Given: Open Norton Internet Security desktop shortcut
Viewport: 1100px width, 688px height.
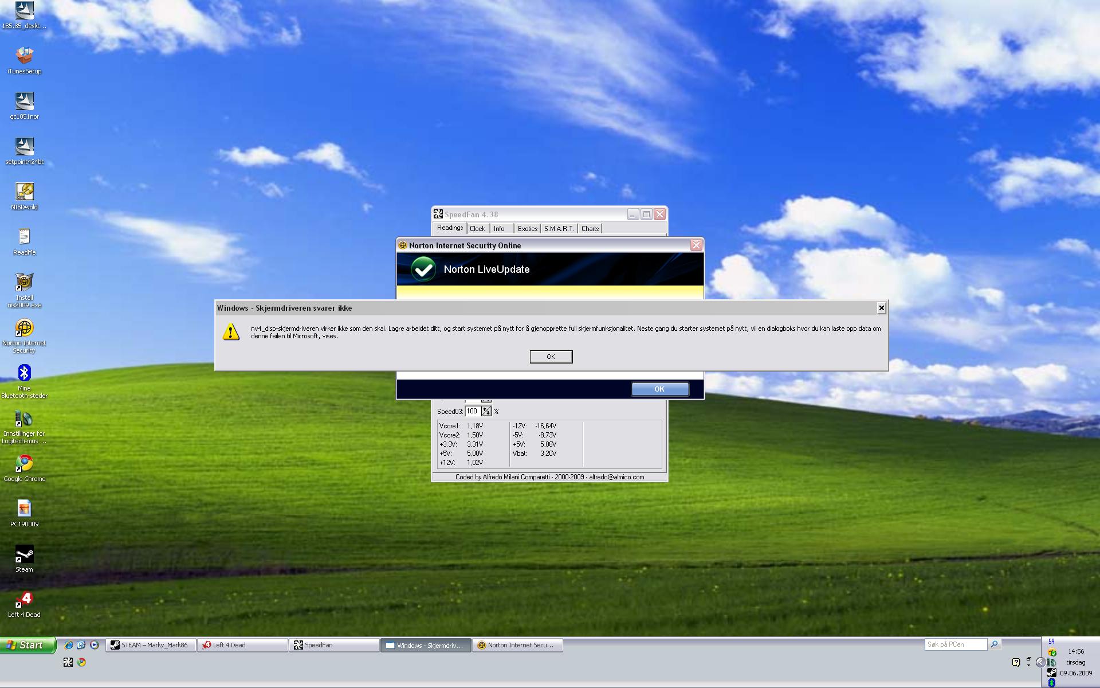Looking at the screenshot, I should pos(24,335).
